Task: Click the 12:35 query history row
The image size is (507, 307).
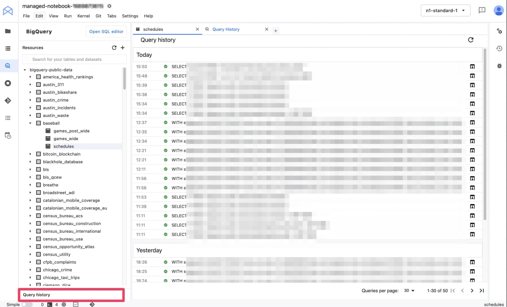Action: pos(308,132)
